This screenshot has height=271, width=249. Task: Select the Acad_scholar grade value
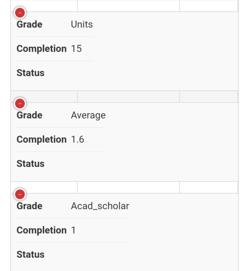point(100,206)
